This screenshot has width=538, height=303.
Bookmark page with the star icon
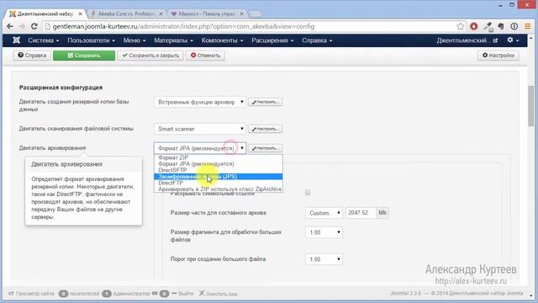click(x=460, y=26)
